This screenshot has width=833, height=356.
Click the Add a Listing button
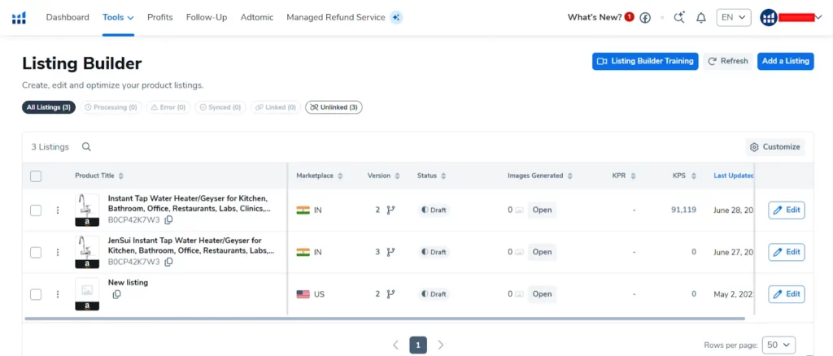click(x=785, y=61)
